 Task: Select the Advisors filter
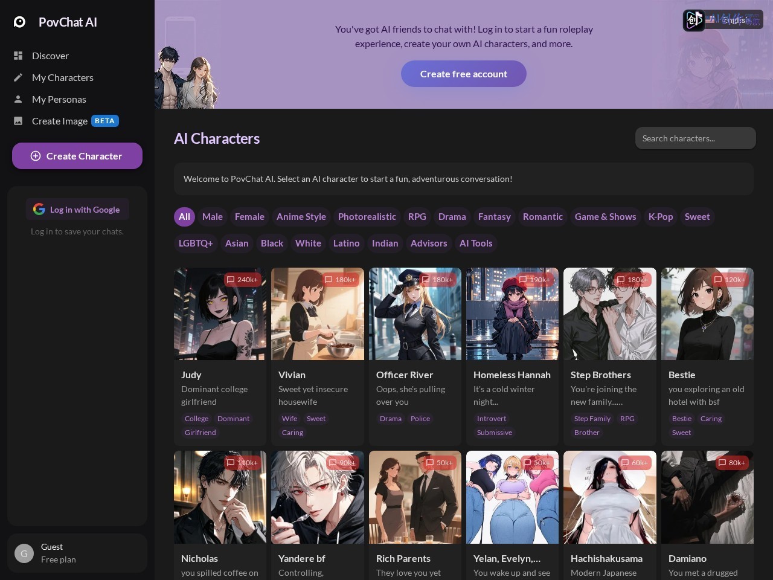[429, 243]
